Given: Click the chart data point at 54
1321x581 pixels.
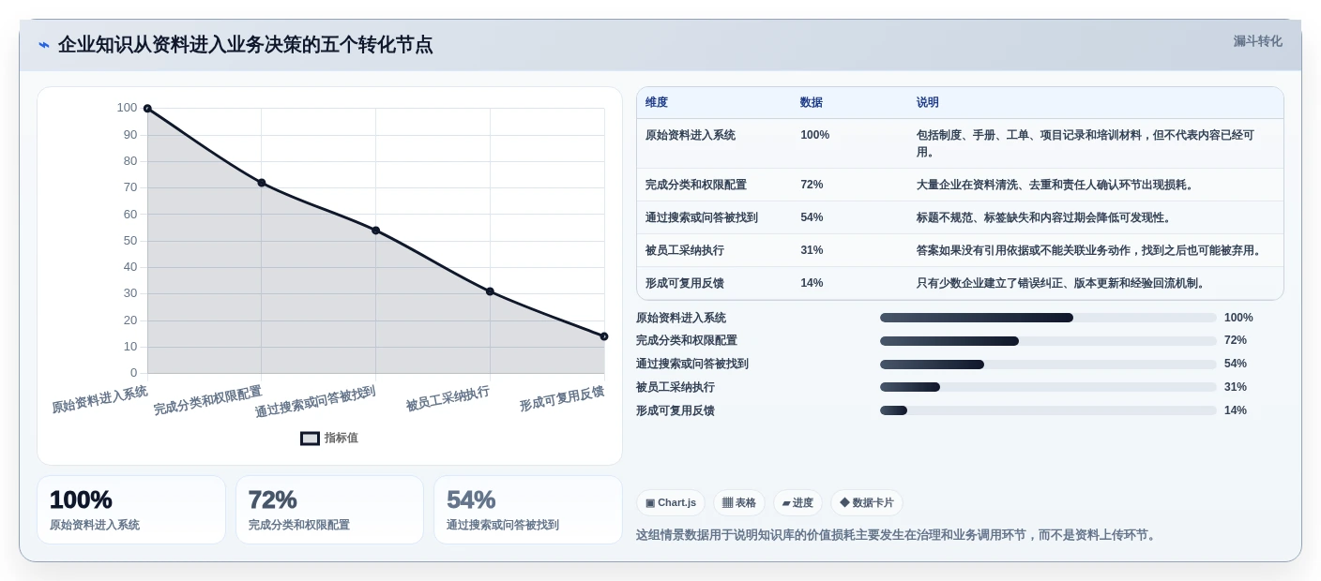Looking at the screenshot, I should click(x=376, y=231).
